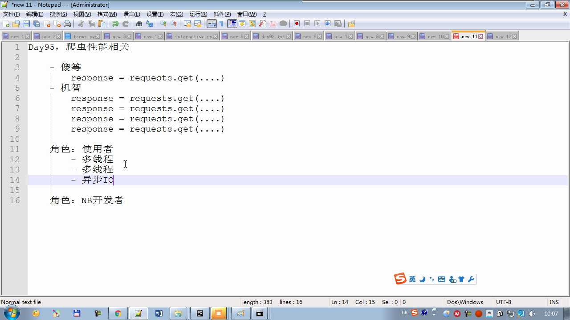This screenshot has width=570, height=320.
Task: Close the new 11 tab
Action: (480, 36)
